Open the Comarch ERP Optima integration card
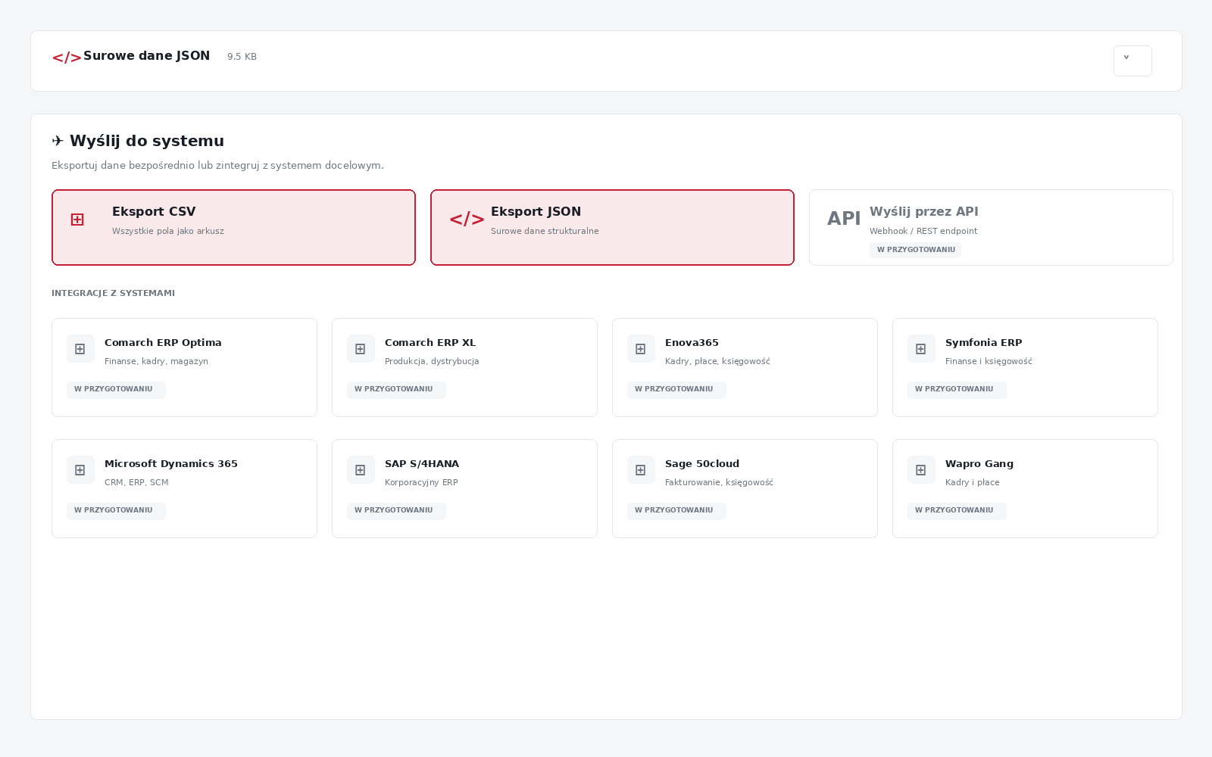Image resolution: width=1212 pixels, height=757 pixels. click(184, 367)
